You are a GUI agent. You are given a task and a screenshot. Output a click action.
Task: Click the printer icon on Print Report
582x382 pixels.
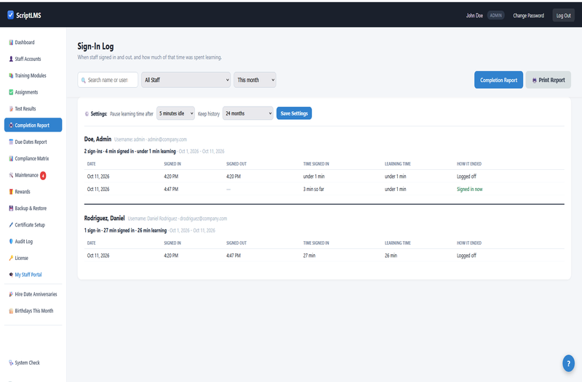pos(534,81)
